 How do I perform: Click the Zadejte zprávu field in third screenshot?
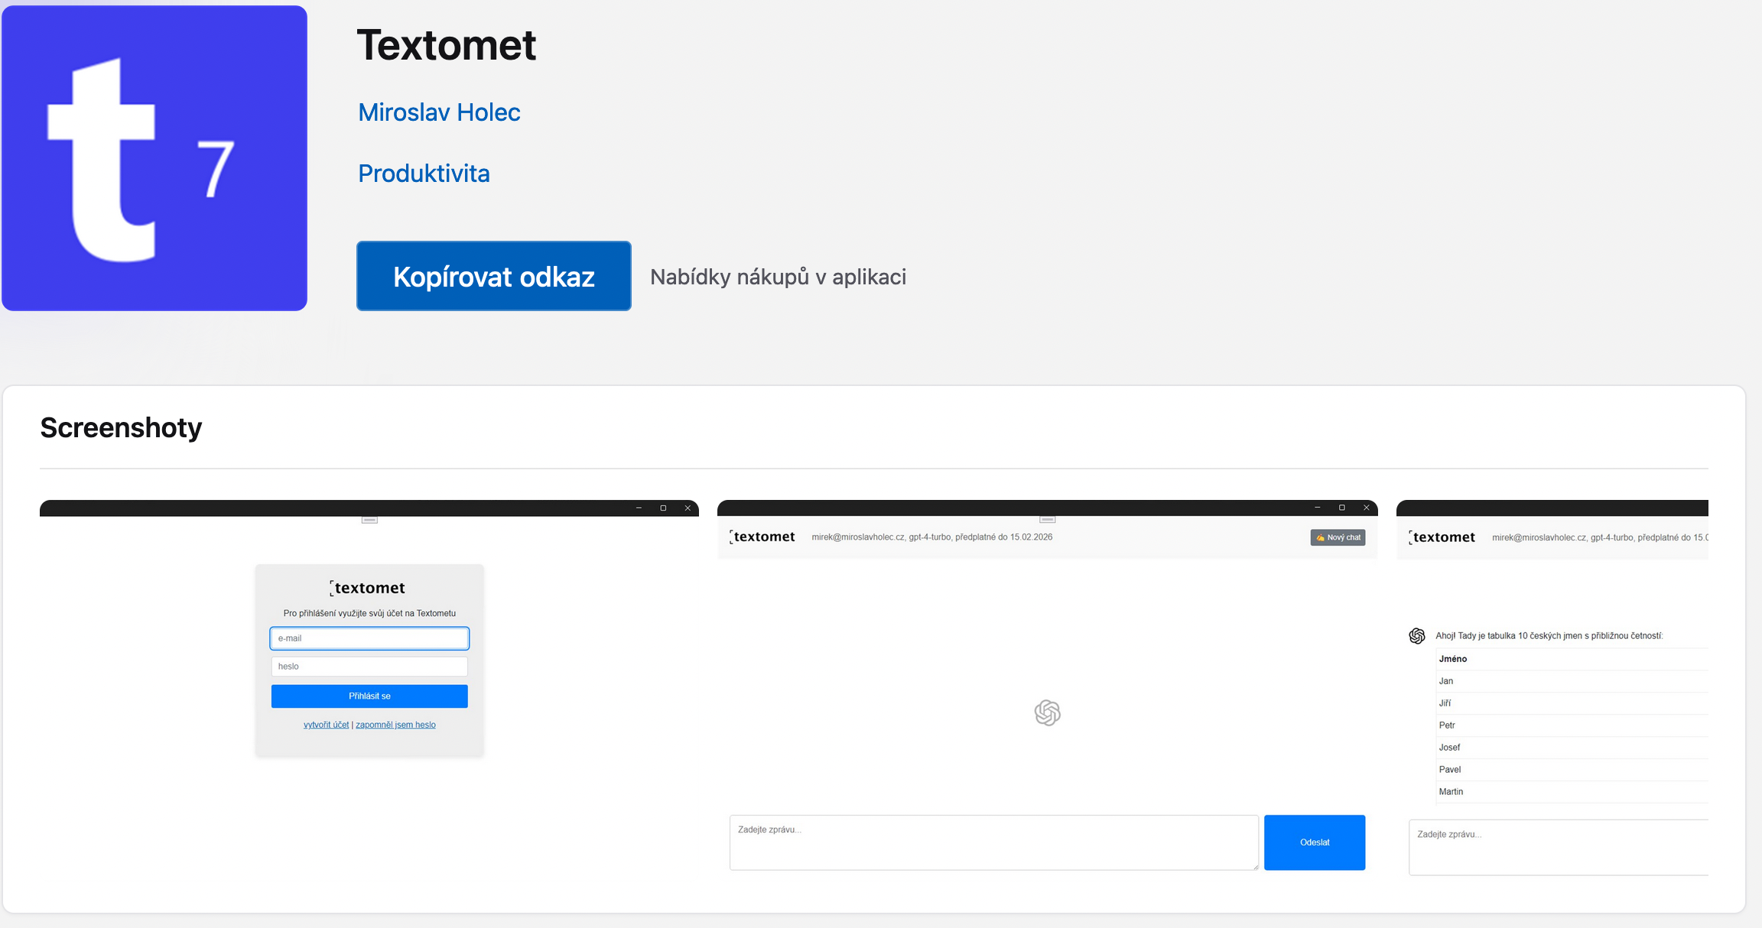tap(1559, 847)
